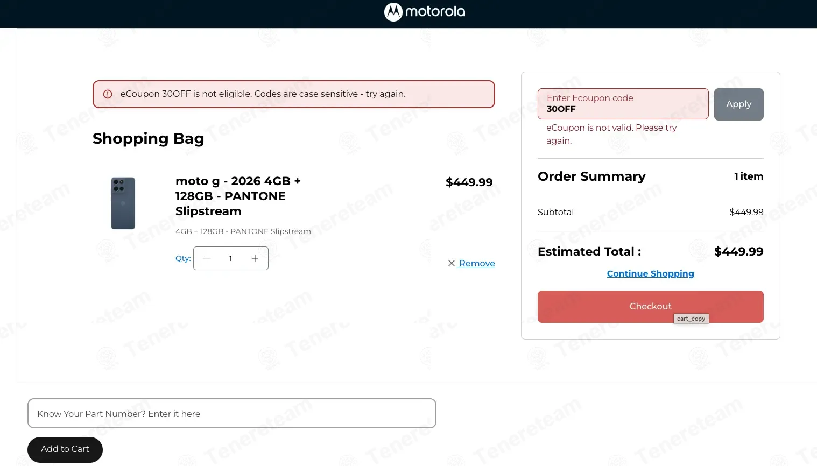
Task: Click the Add to Cart button
Action: [65, 449]
